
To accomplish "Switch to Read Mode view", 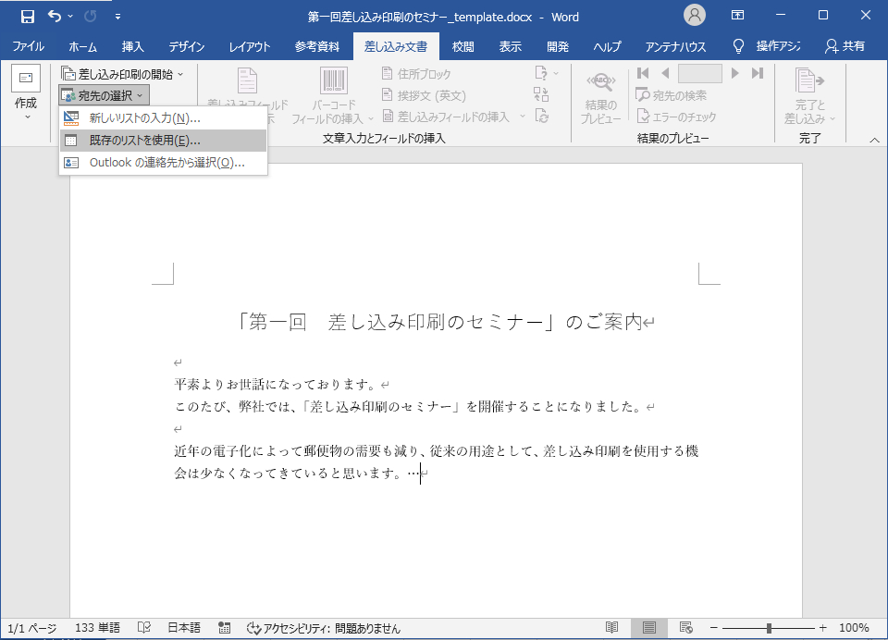I will coord(612,628).
